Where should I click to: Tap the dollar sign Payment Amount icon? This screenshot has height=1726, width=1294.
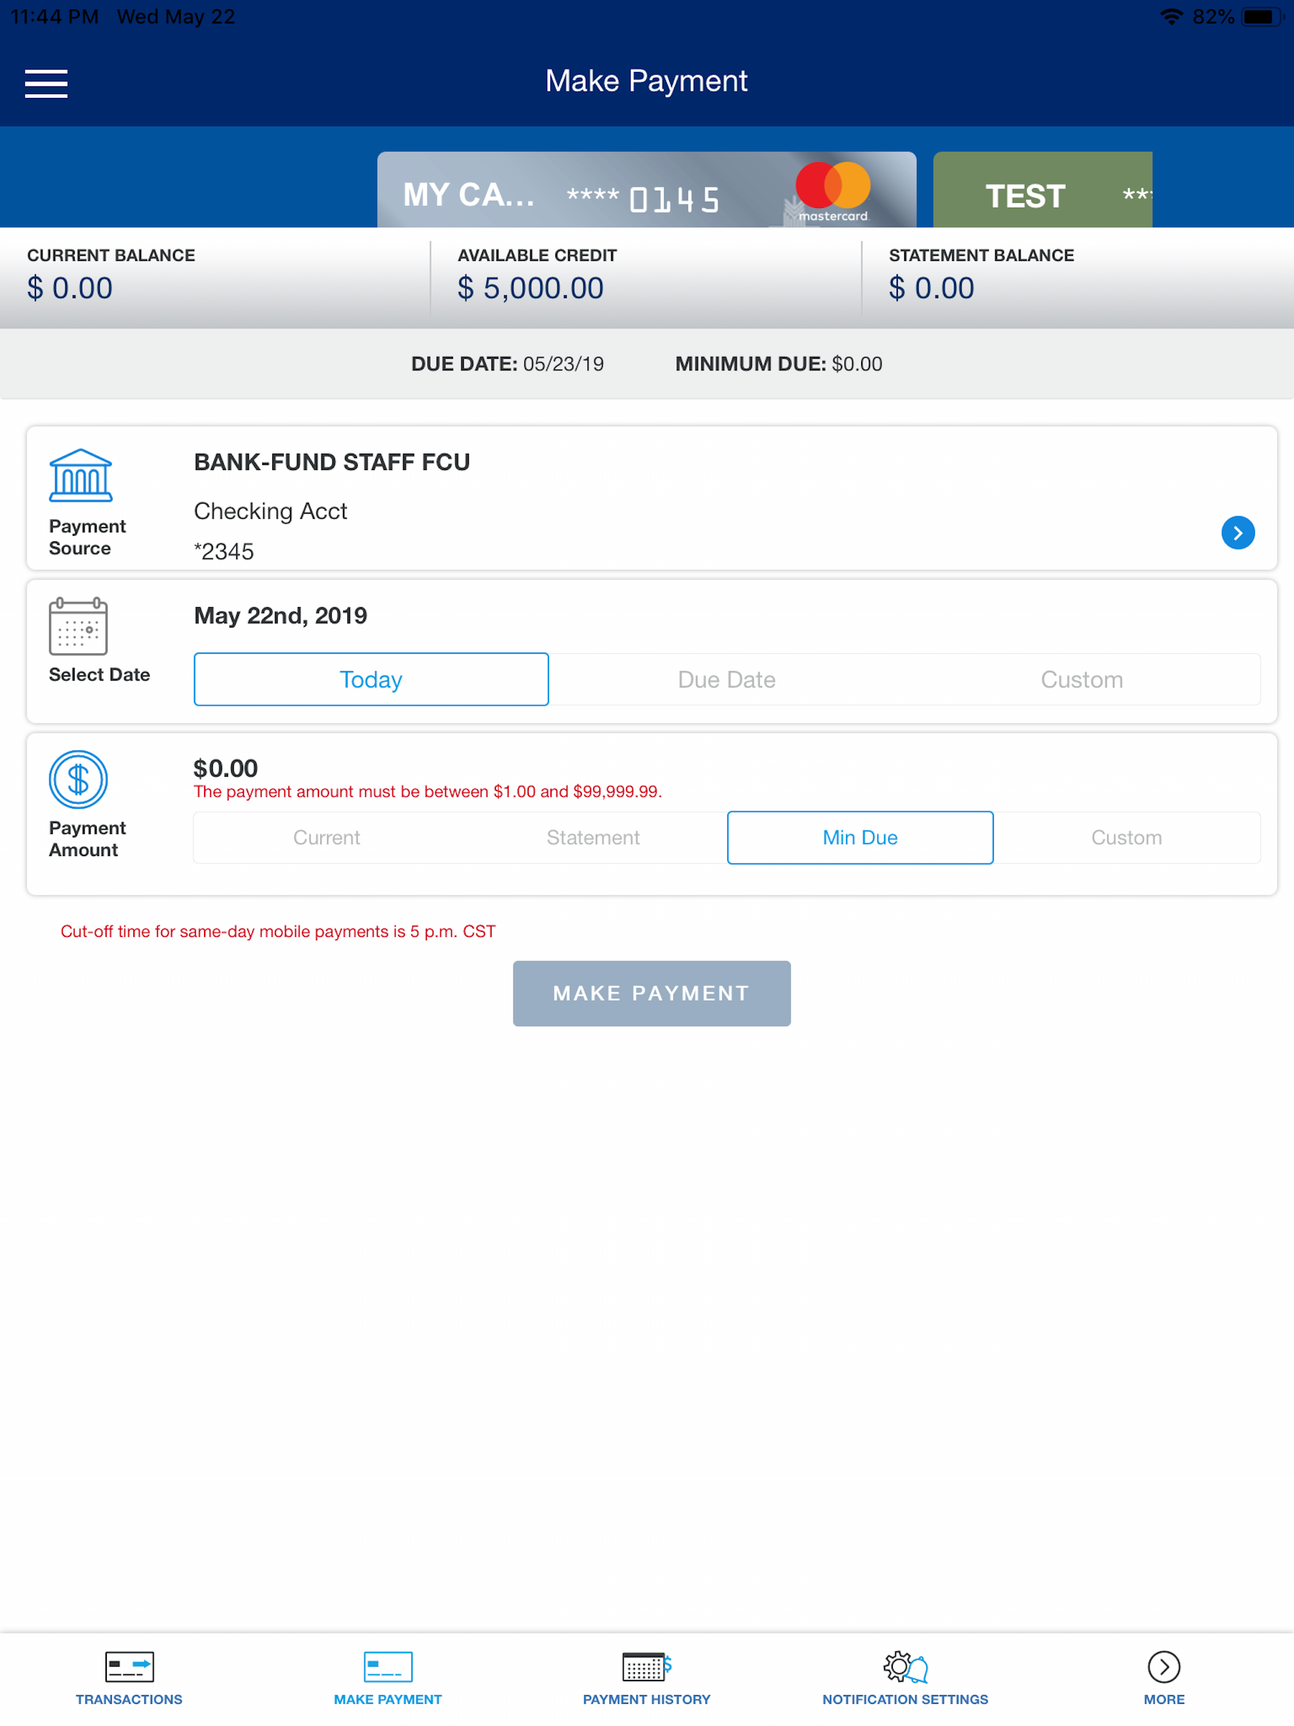[x=78, y=779]
